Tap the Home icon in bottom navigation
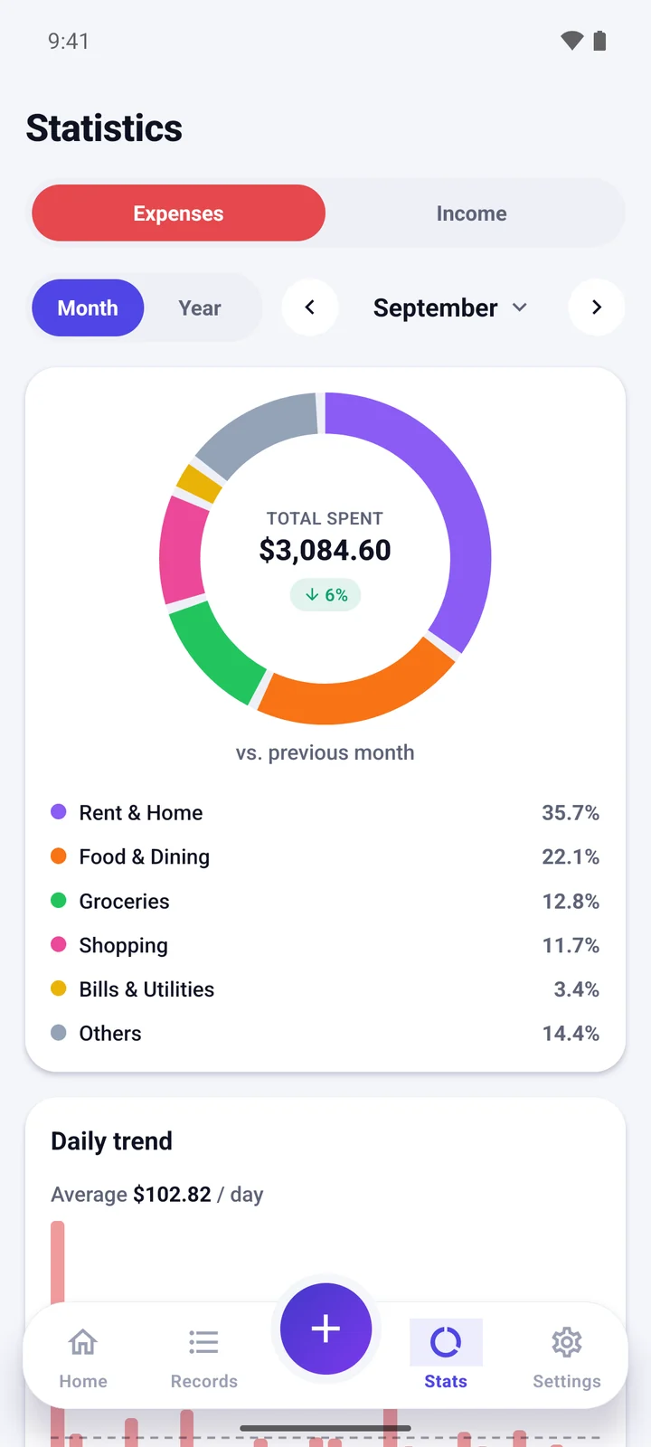Screen dimensions: 651x1447 pos(82,1342)
